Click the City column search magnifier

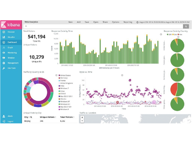(31, 117)
